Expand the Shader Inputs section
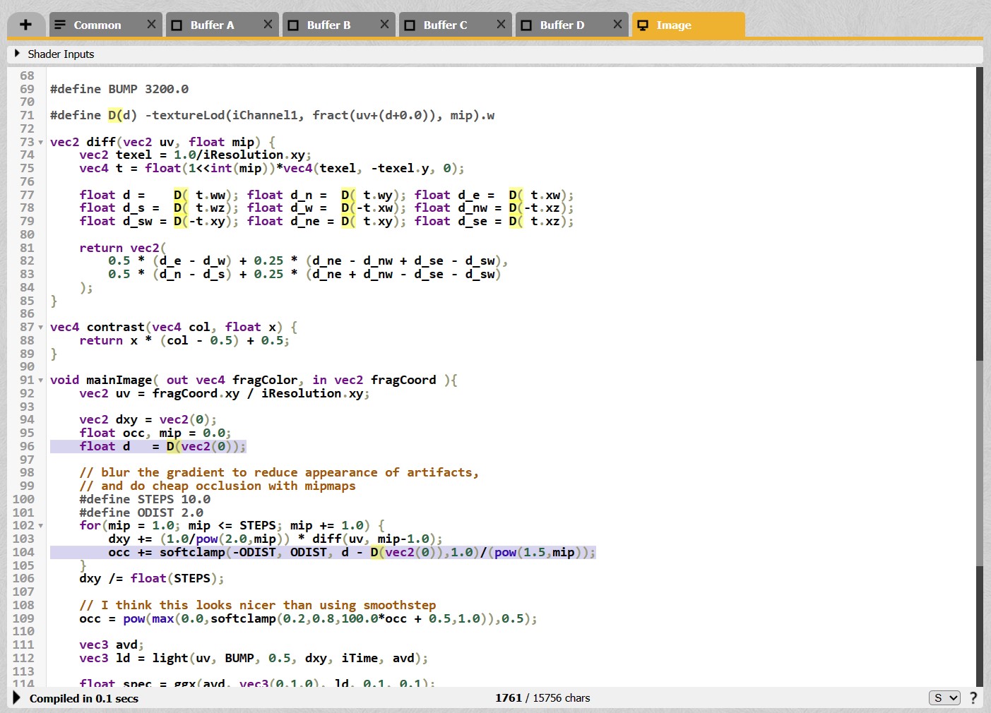991x713 pixels. point(17,54)
